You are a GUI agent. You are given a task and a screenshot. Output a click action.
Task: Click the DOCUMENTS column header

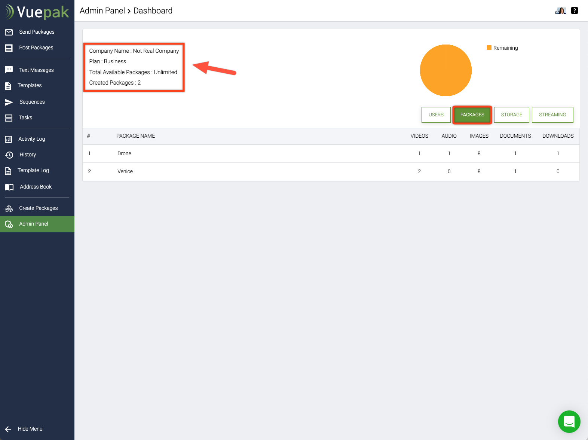point(515,136)
